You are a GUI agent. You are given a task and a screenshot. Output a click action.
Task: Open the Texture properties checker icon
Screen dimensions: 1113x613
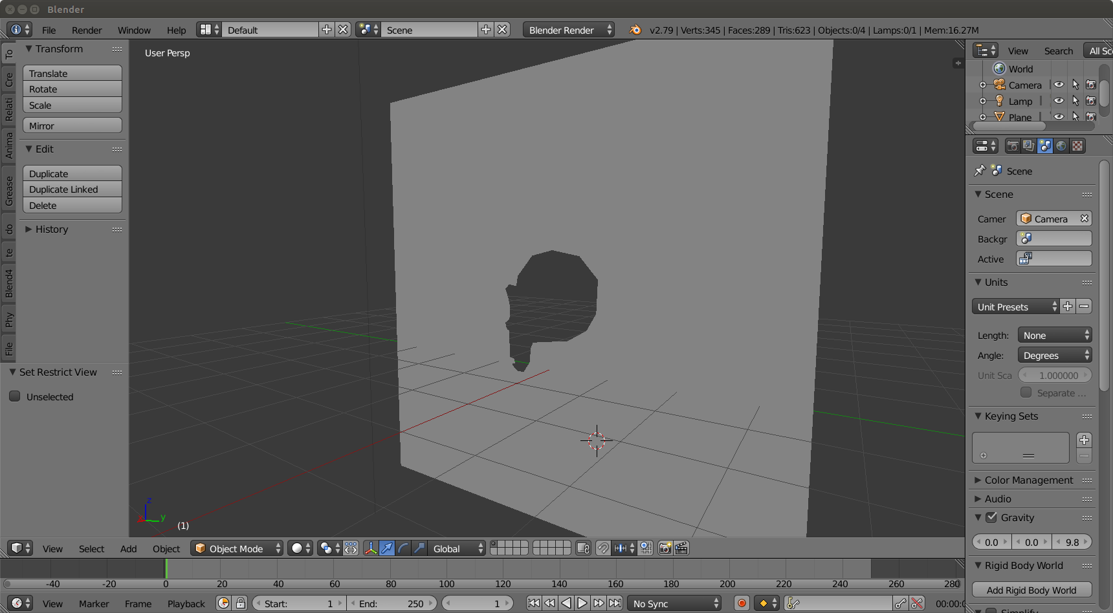click(1077, 146)
